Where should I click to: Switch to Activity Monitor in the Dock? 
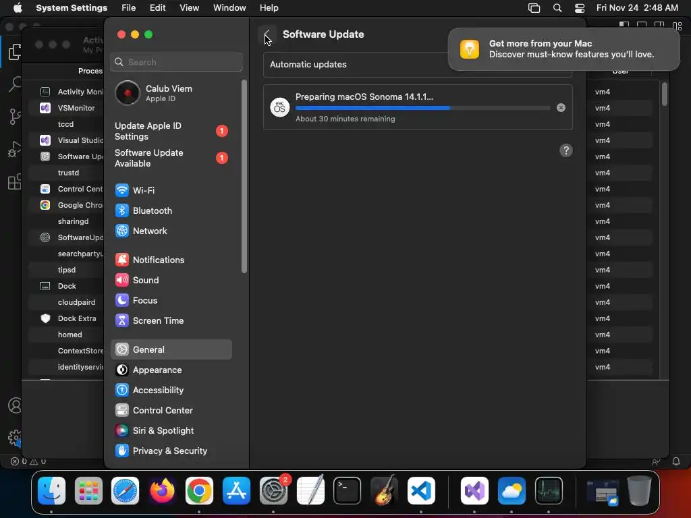point(548,490)
